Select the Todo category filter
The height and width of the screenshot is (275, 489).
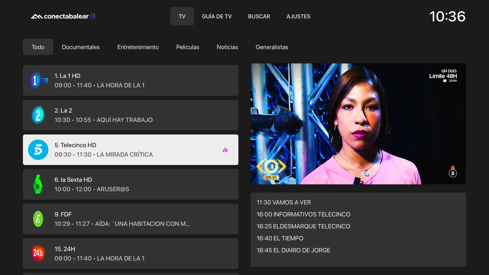[38, 47]
